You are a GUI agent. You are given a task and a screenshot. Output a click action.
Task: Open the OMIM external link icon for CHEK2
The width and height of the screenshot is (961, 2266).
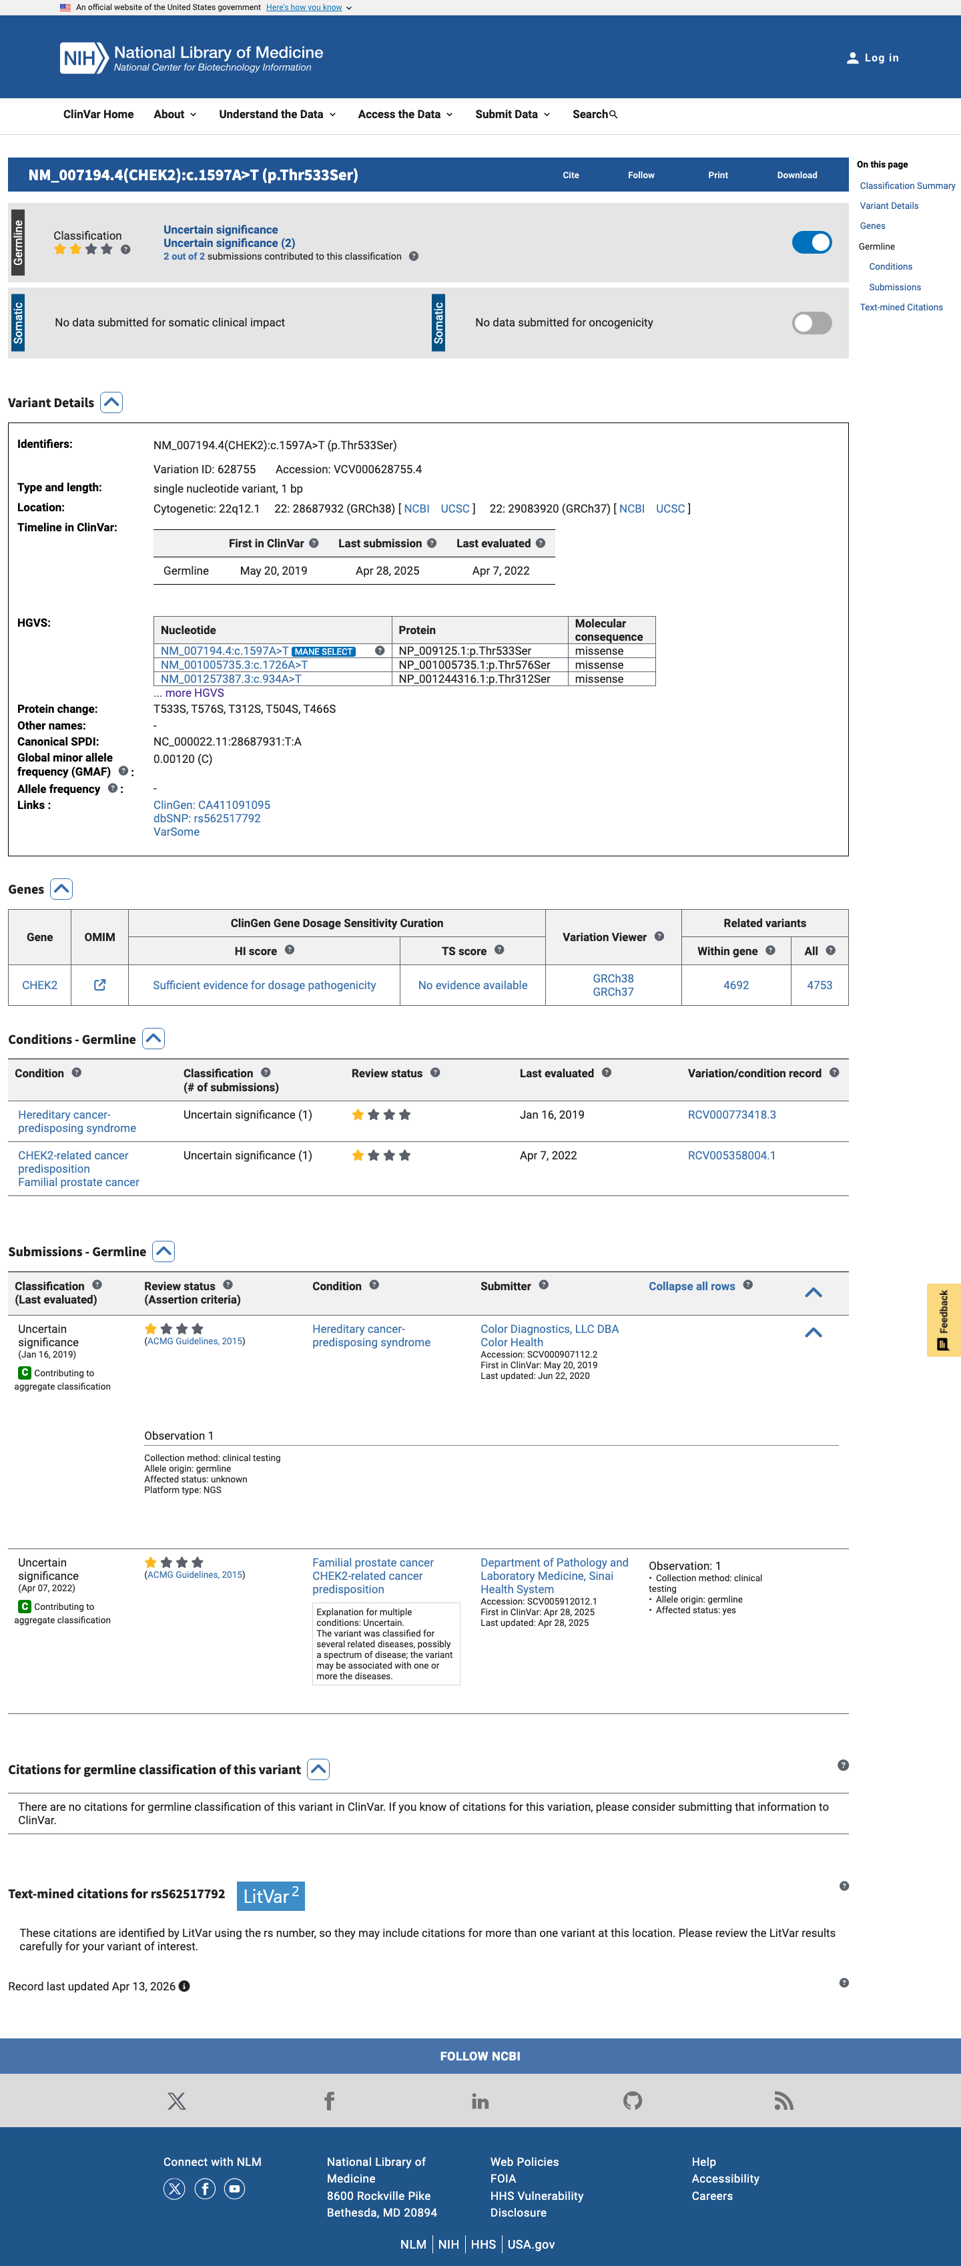99,984
